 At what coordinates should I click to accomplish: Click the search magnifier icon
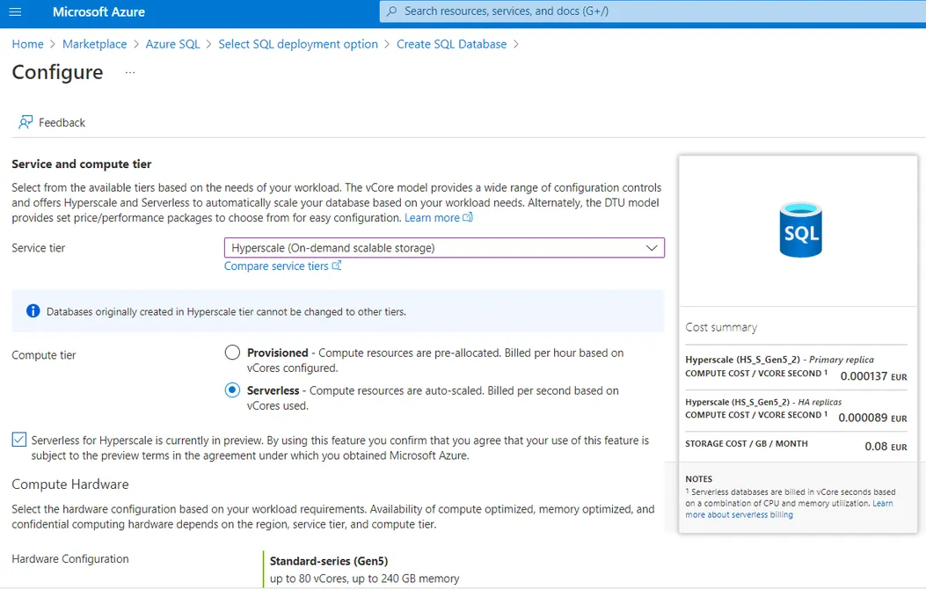coord(391,11)
